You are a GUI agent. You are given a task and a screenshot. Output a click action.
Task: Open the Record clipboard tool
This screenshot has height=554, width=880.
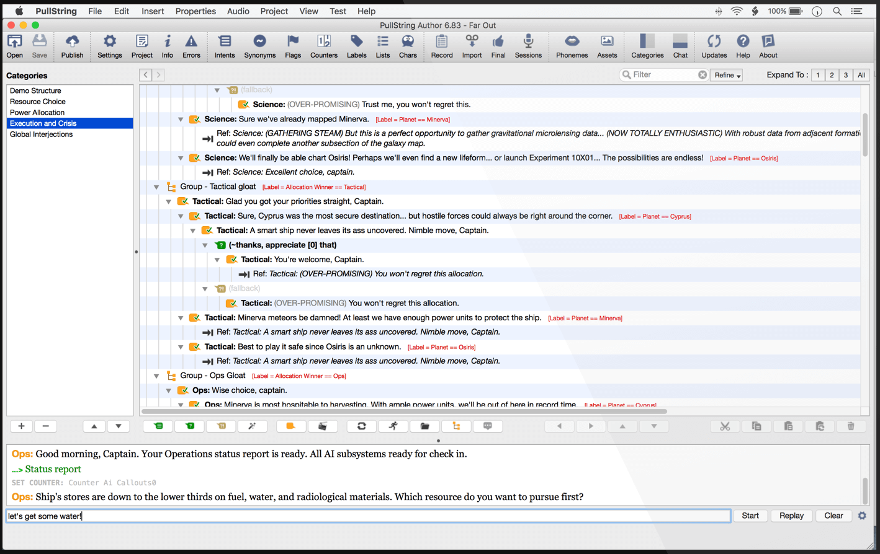pyautogui.click(x=442, y=46)
